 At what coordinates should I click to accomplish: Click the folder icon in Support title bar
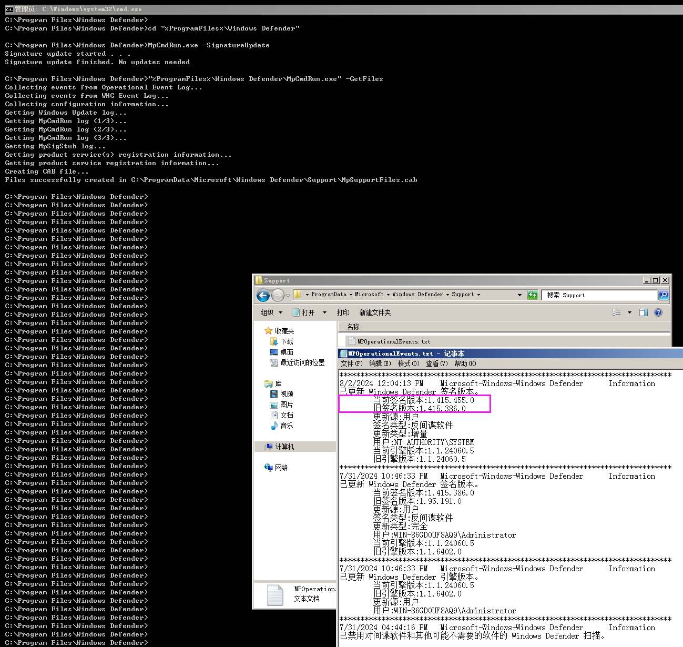coord(259,280)
